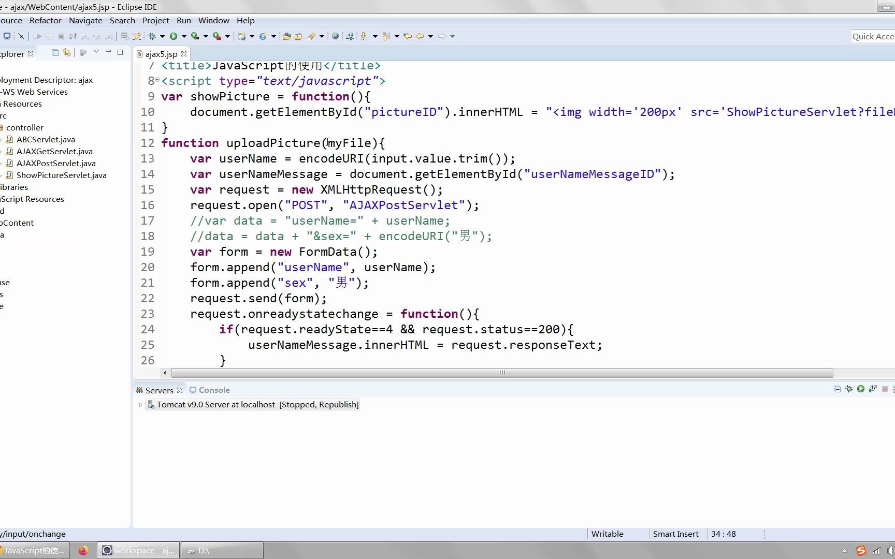Viewport: 895px width, 559px height.
Task: Click the green Run button in main toolbar
Action: click(174, 36)
